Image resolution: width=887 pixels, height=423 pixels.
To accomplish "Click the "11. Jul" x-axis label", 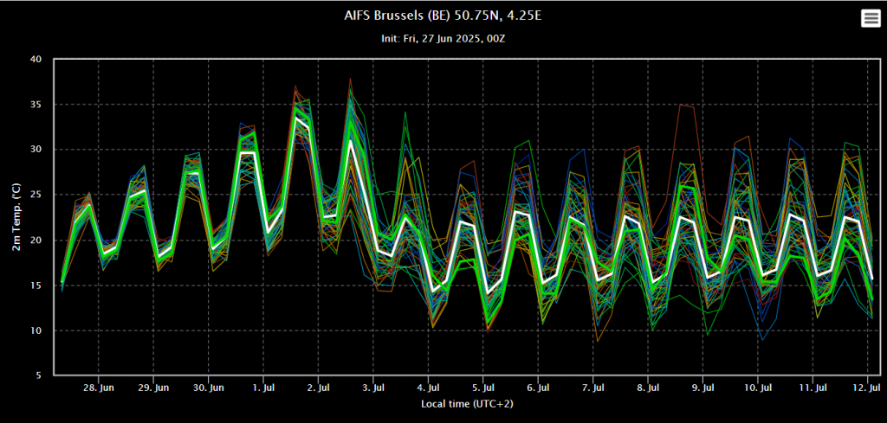I will 813,388.
